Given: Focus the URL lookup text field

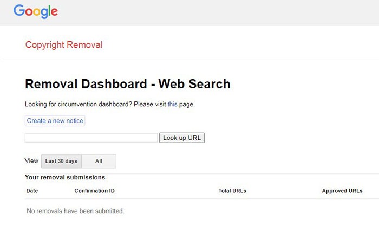Looking at the screenshot, I should coord(91,138).
